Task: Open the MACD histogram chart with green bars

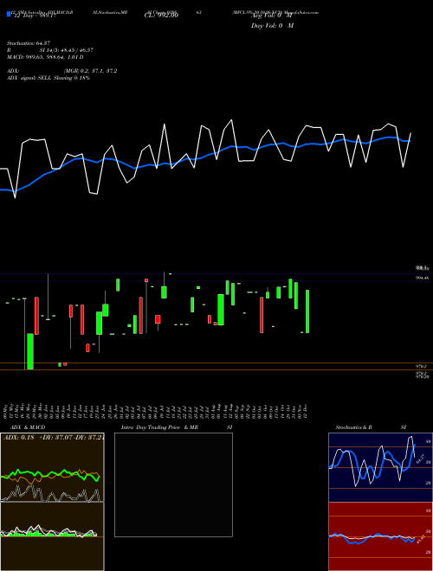Action: [52, 536]
